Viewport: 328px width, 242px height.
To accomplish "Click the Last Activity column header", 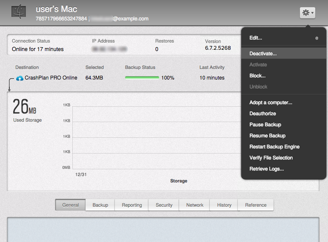I will click(212, 67).
